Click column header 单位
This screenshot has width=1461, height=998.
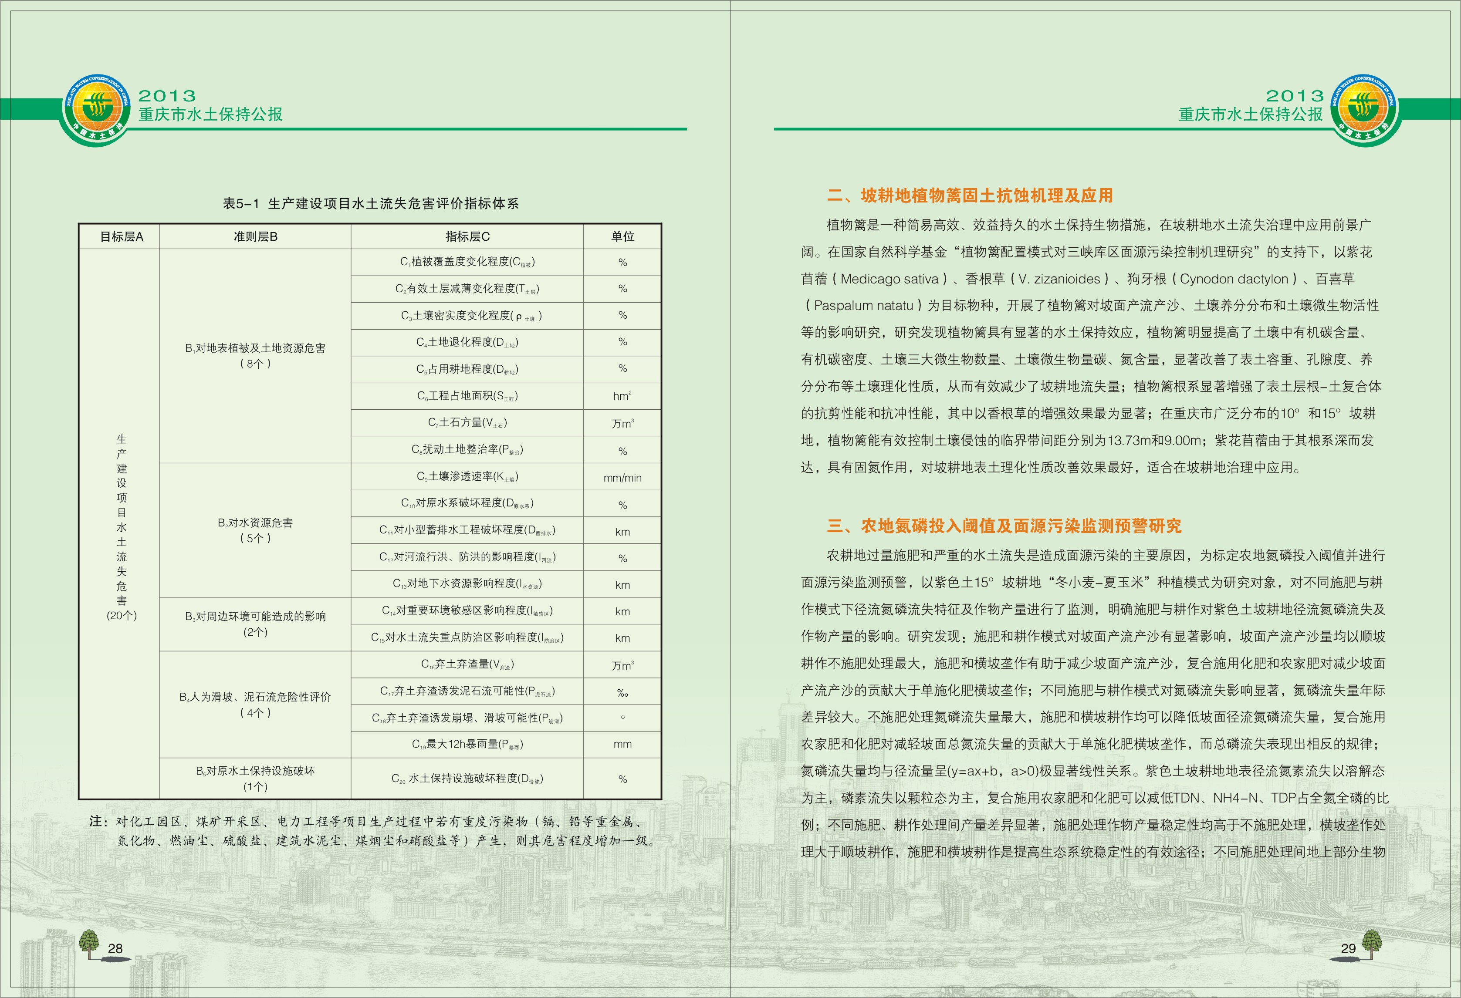[x=622, y=236]
